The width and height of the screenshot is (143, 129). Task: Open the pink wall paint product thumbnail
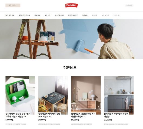(86, 95)
